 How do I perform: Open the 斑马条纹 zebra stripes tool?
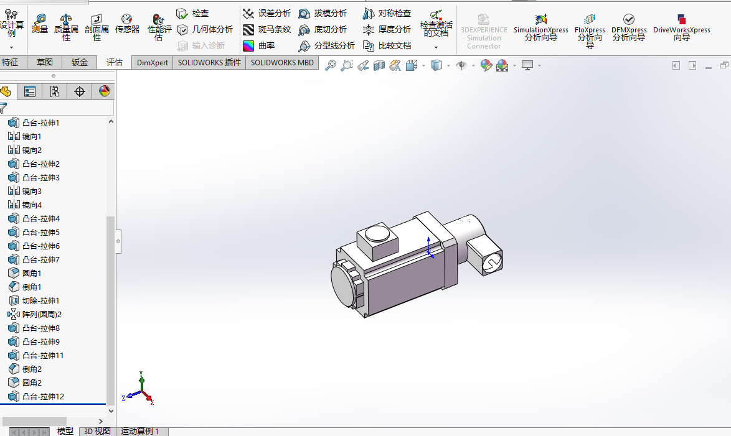(x=267, y=29)
